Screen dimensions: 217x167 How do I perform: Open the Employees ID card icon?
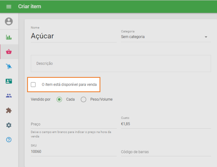pyautogui.click(x=9, y=81)
